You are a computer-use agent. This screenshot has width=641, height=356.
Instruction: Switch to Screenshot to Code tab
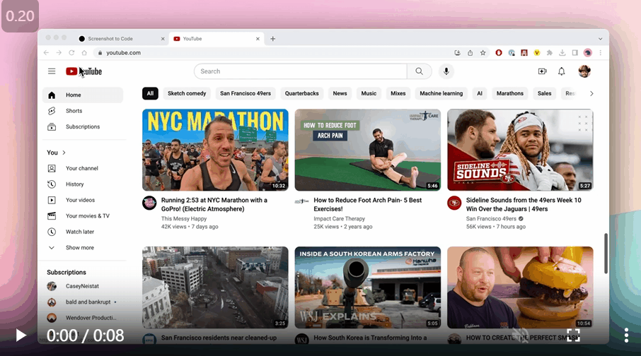pos(122,39)
